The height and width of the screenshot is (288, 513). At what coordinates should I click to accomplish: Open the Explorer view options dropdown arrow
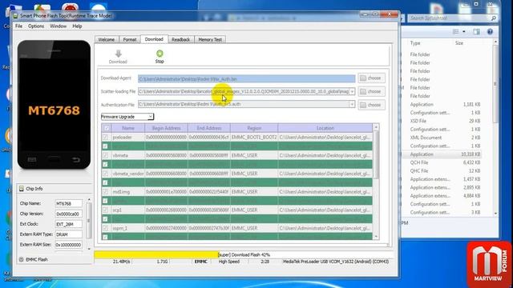pos(464,32)
